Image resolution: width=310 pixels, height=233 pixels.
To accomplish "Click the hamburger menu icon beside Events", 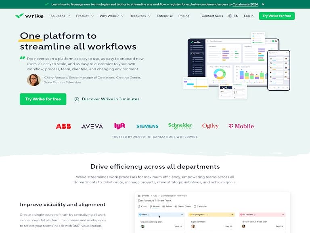I will pos(139,195).
